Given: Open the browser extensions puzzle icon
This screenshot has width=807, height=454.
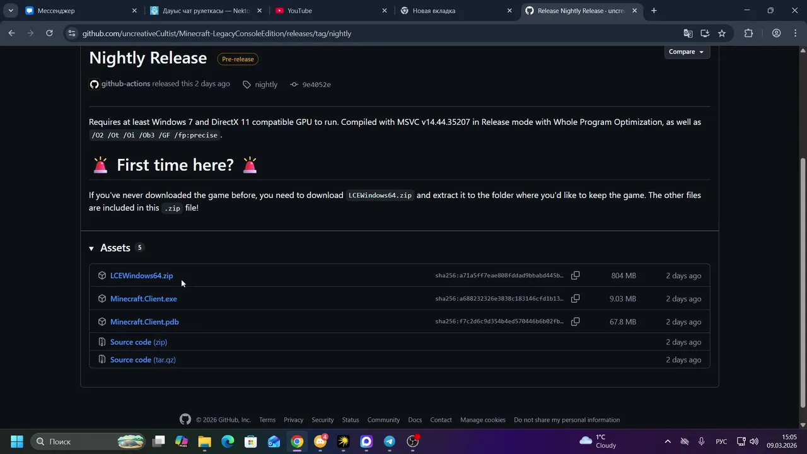Looking at the screenshot, I should (748, 33).
